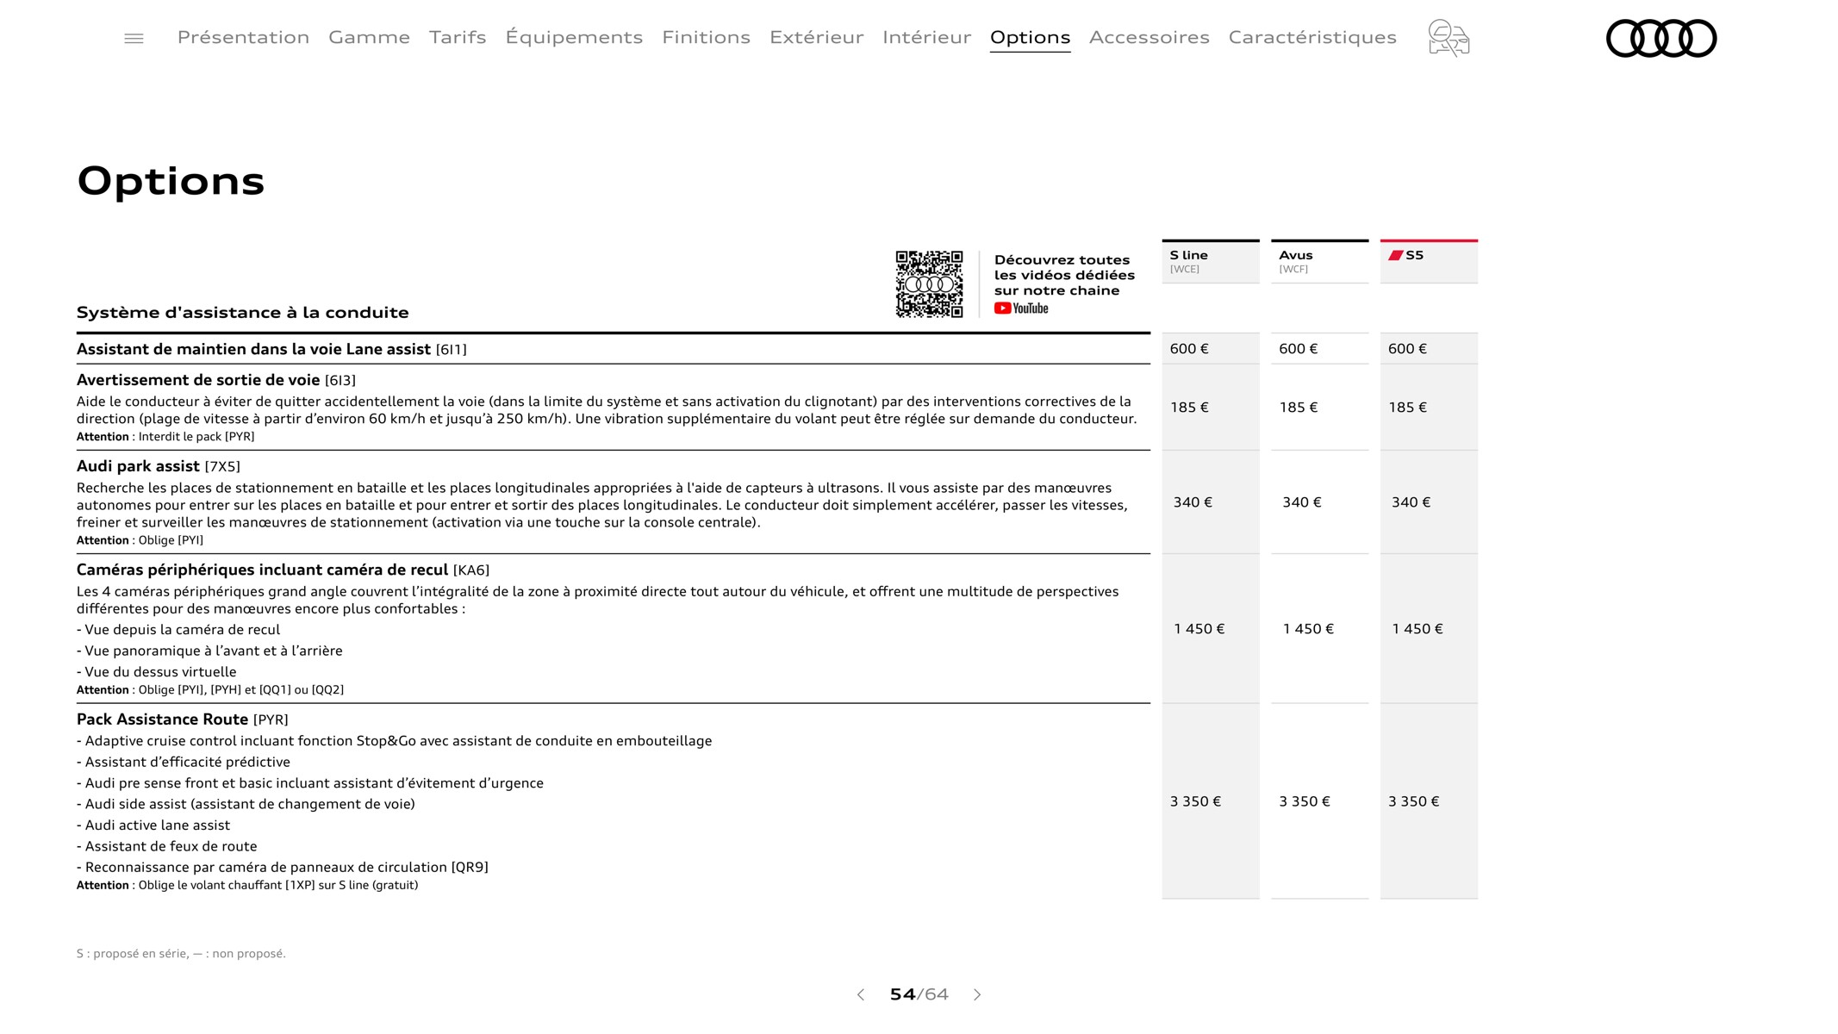Click the 3 350 € price under S5
1838x1034 pixels.
pos(1413,801)
